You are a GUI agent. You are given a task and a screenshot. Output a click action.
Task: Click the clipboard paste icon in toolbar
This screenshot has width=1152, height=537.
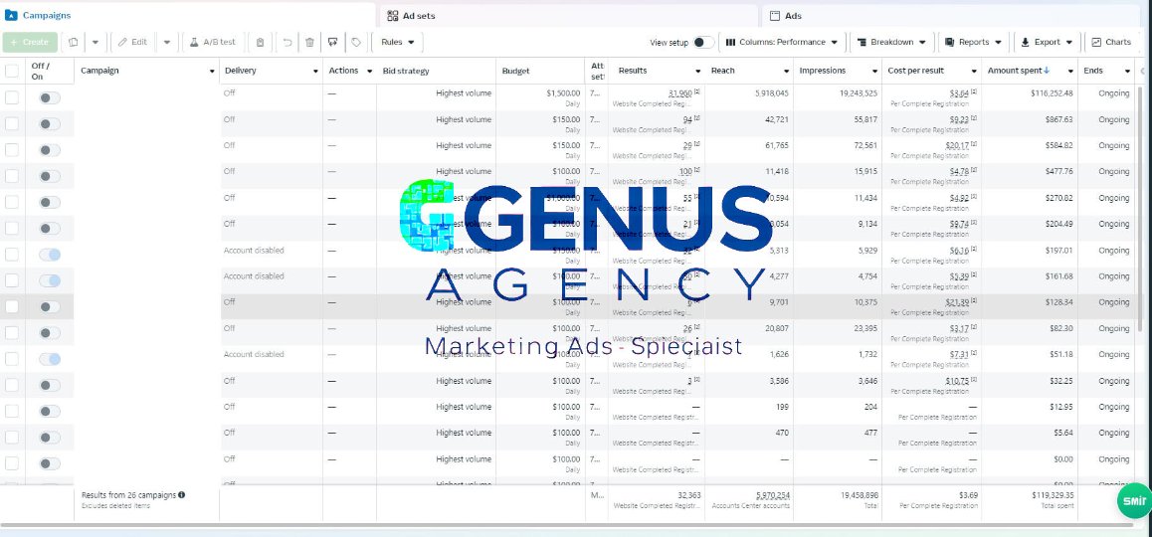pos(260,43)
